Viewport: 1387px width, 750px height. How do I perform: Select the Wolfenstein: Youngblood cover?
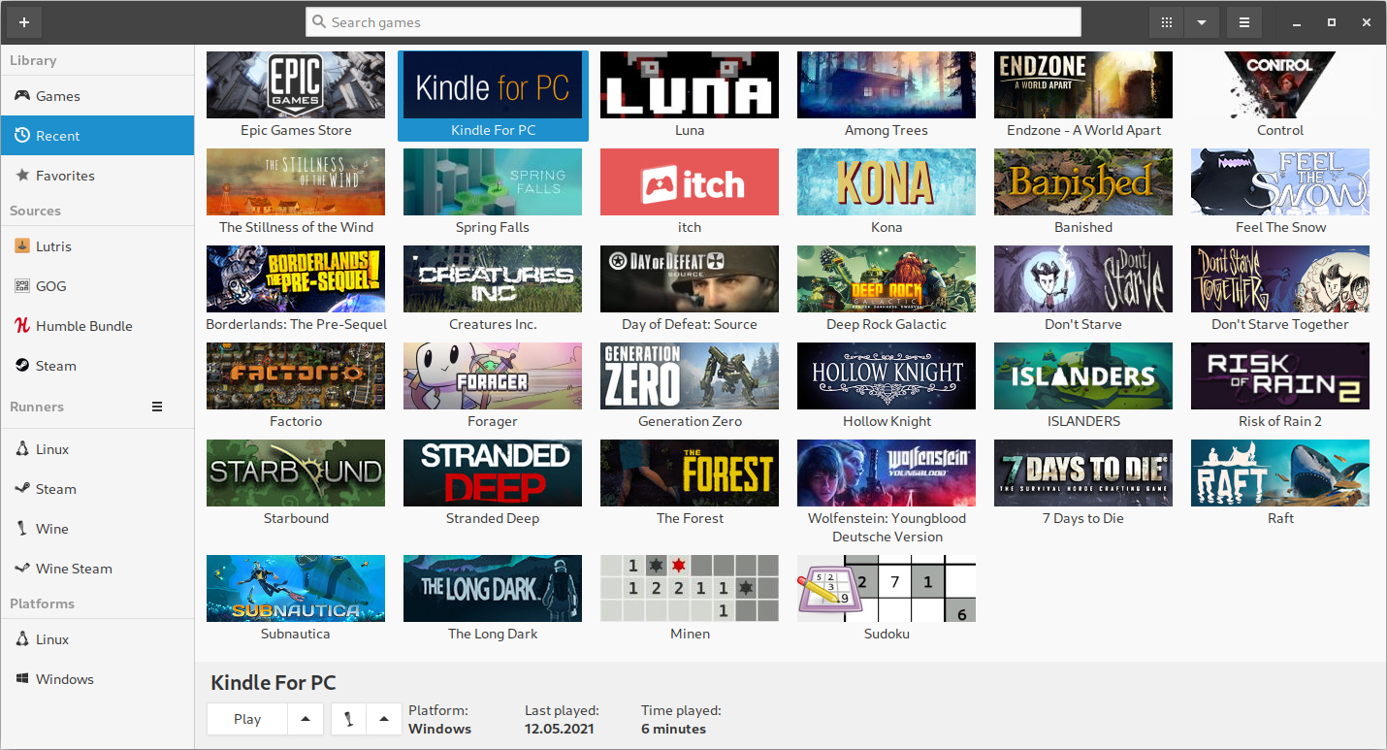tap(887, 473)
